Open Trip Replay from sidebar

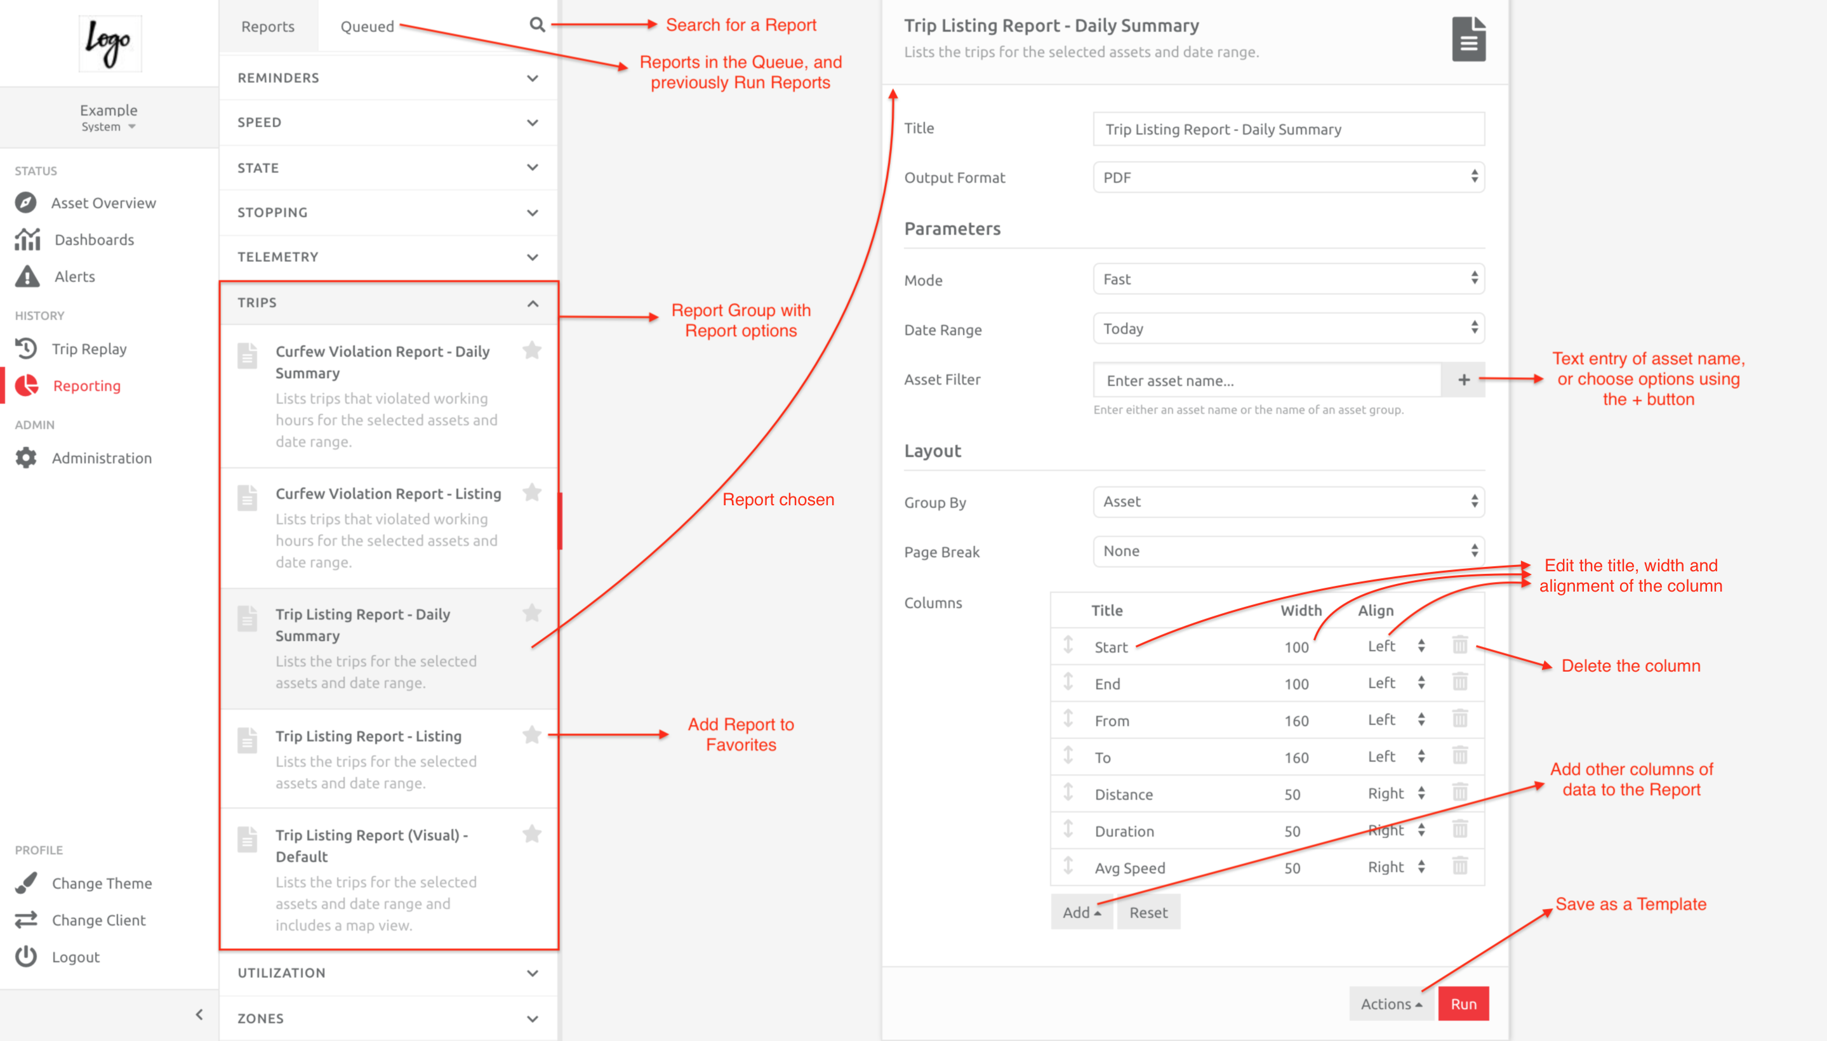coord(89,349)
